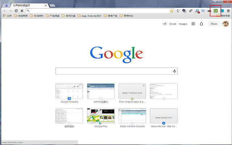Click the blue checkmark extension icon
This screenshot has height=145, width=232.
click(222, 11)
